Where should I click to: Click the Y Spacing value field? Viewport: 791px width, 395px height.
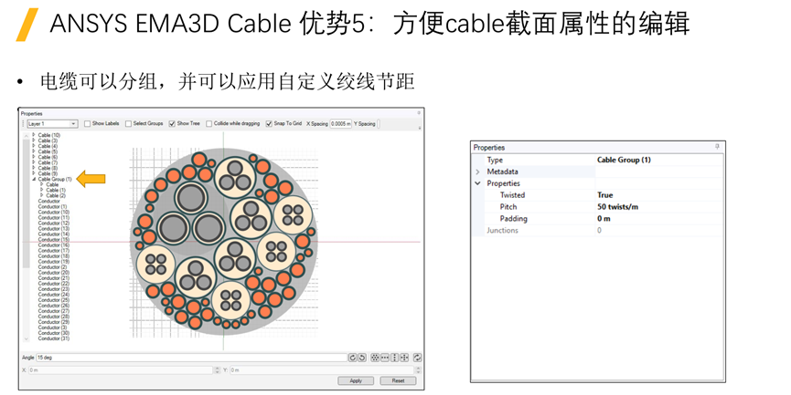pos(379,124)
